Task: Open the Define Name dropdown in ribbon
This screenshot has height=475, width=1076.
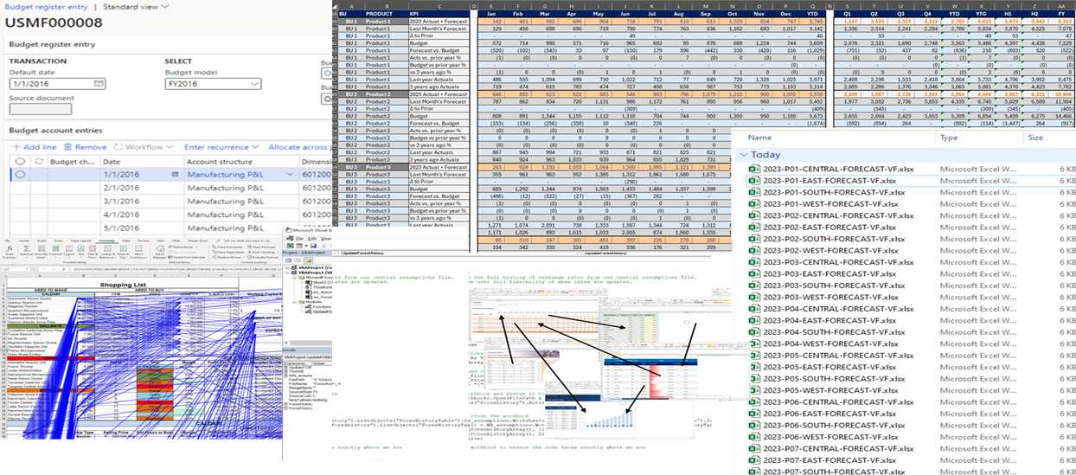Action: point(196,247)
